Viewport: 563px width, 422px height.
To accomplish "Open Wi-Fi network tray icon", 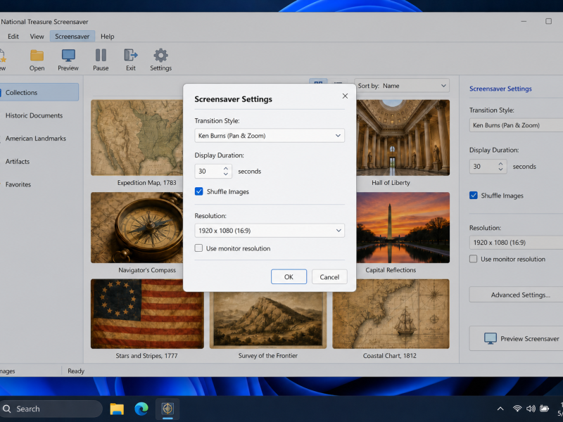I will pos(517,409).
